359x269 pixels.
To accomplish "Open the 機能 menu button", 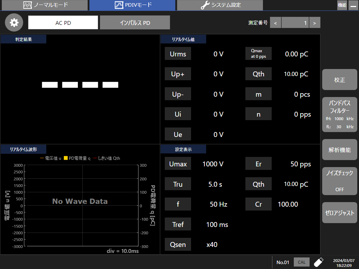I will pos(342,5).
